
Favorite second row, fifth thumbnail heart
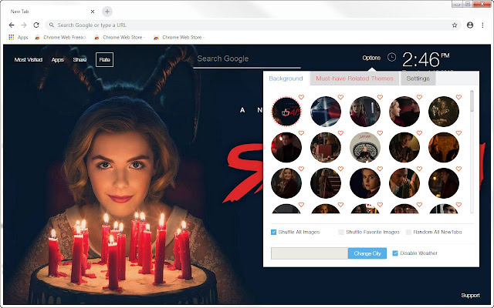pyautogui.click(x=458, y=133)
